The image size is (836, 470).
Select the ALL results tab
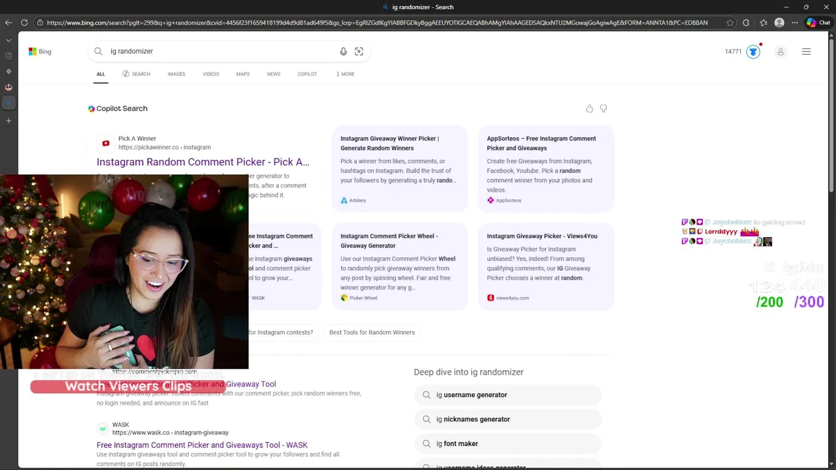coord(101,74)
